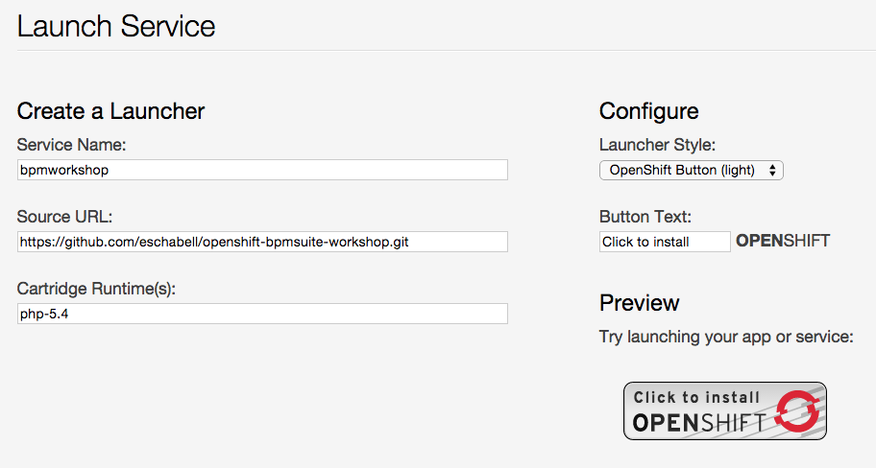The height and width of the screenshot is (468, 876).
Task: Click the 'Create a Launcher' heading
Action: tap(110, 110)
